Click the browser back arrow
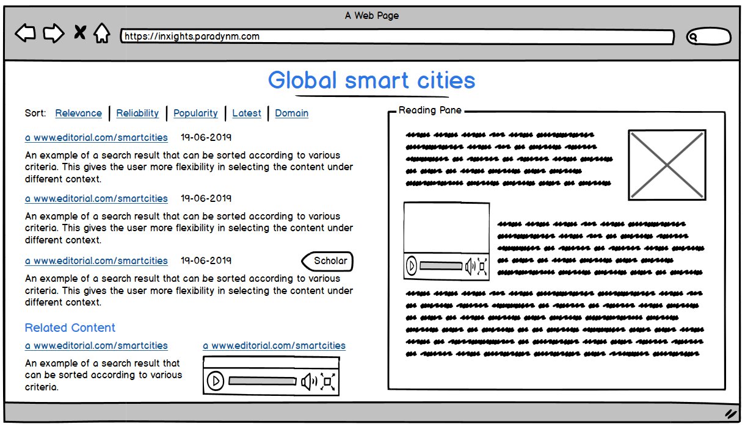The width and height of the screenshot is (745, 427). tap(25, 33)
